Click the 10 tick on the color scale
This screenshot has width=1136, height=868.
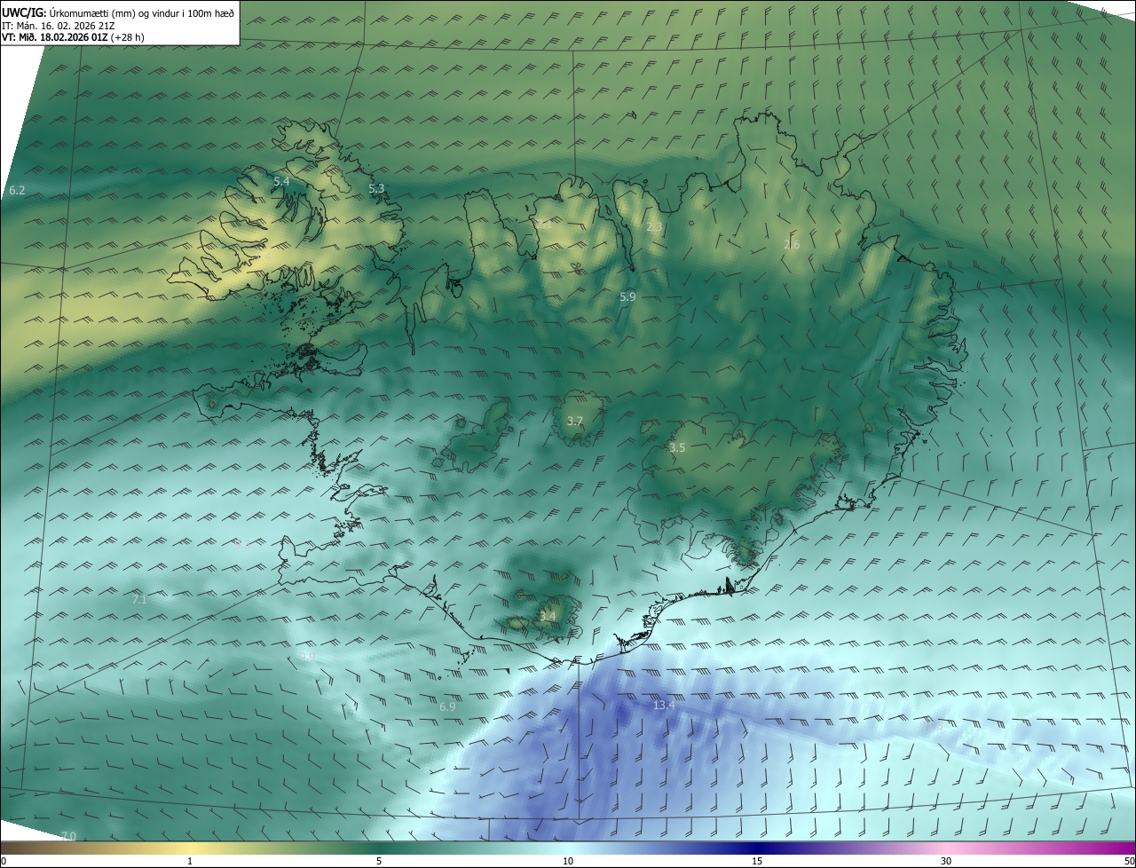click(x=568, y=861)
